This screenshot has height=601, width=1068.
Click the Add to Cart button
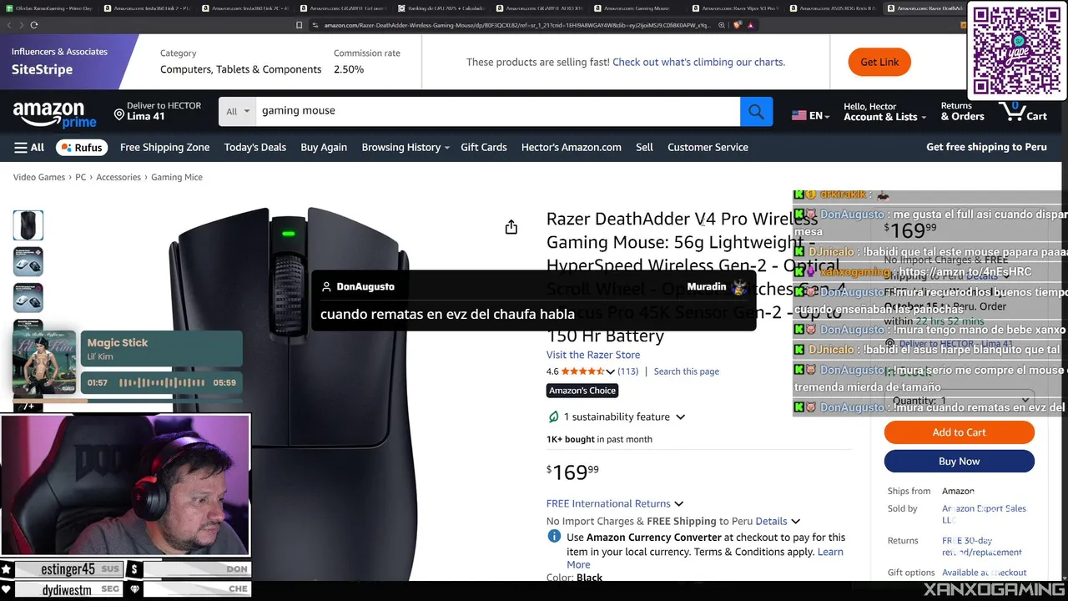point(960,432)
